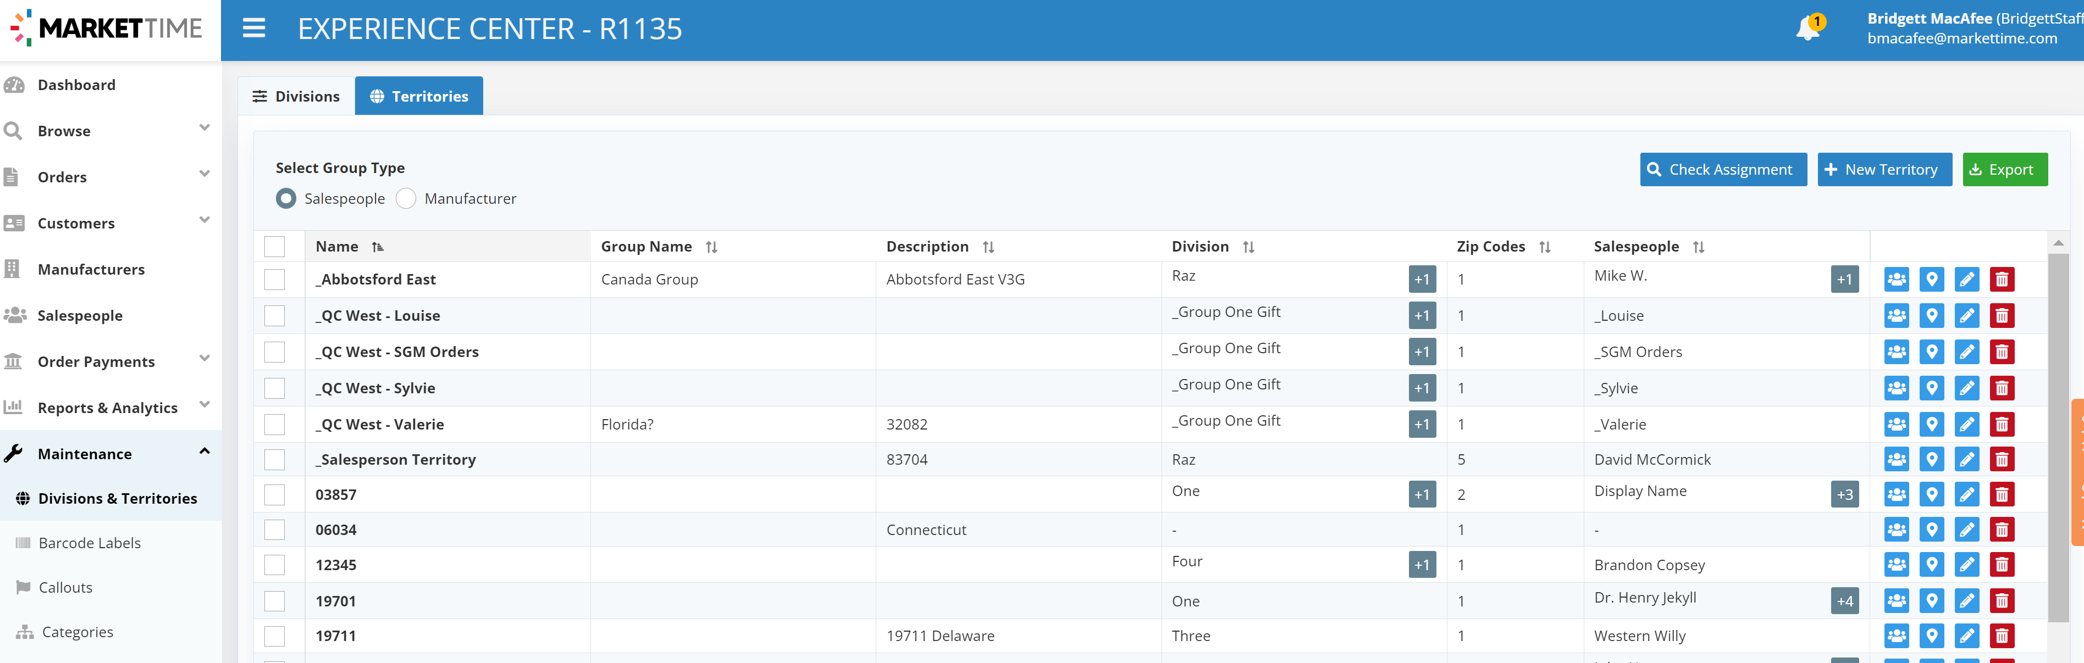2084x663 pixels.
Task: Expand +4 salespeople for territory 19701
Action: pos(1844,601)
